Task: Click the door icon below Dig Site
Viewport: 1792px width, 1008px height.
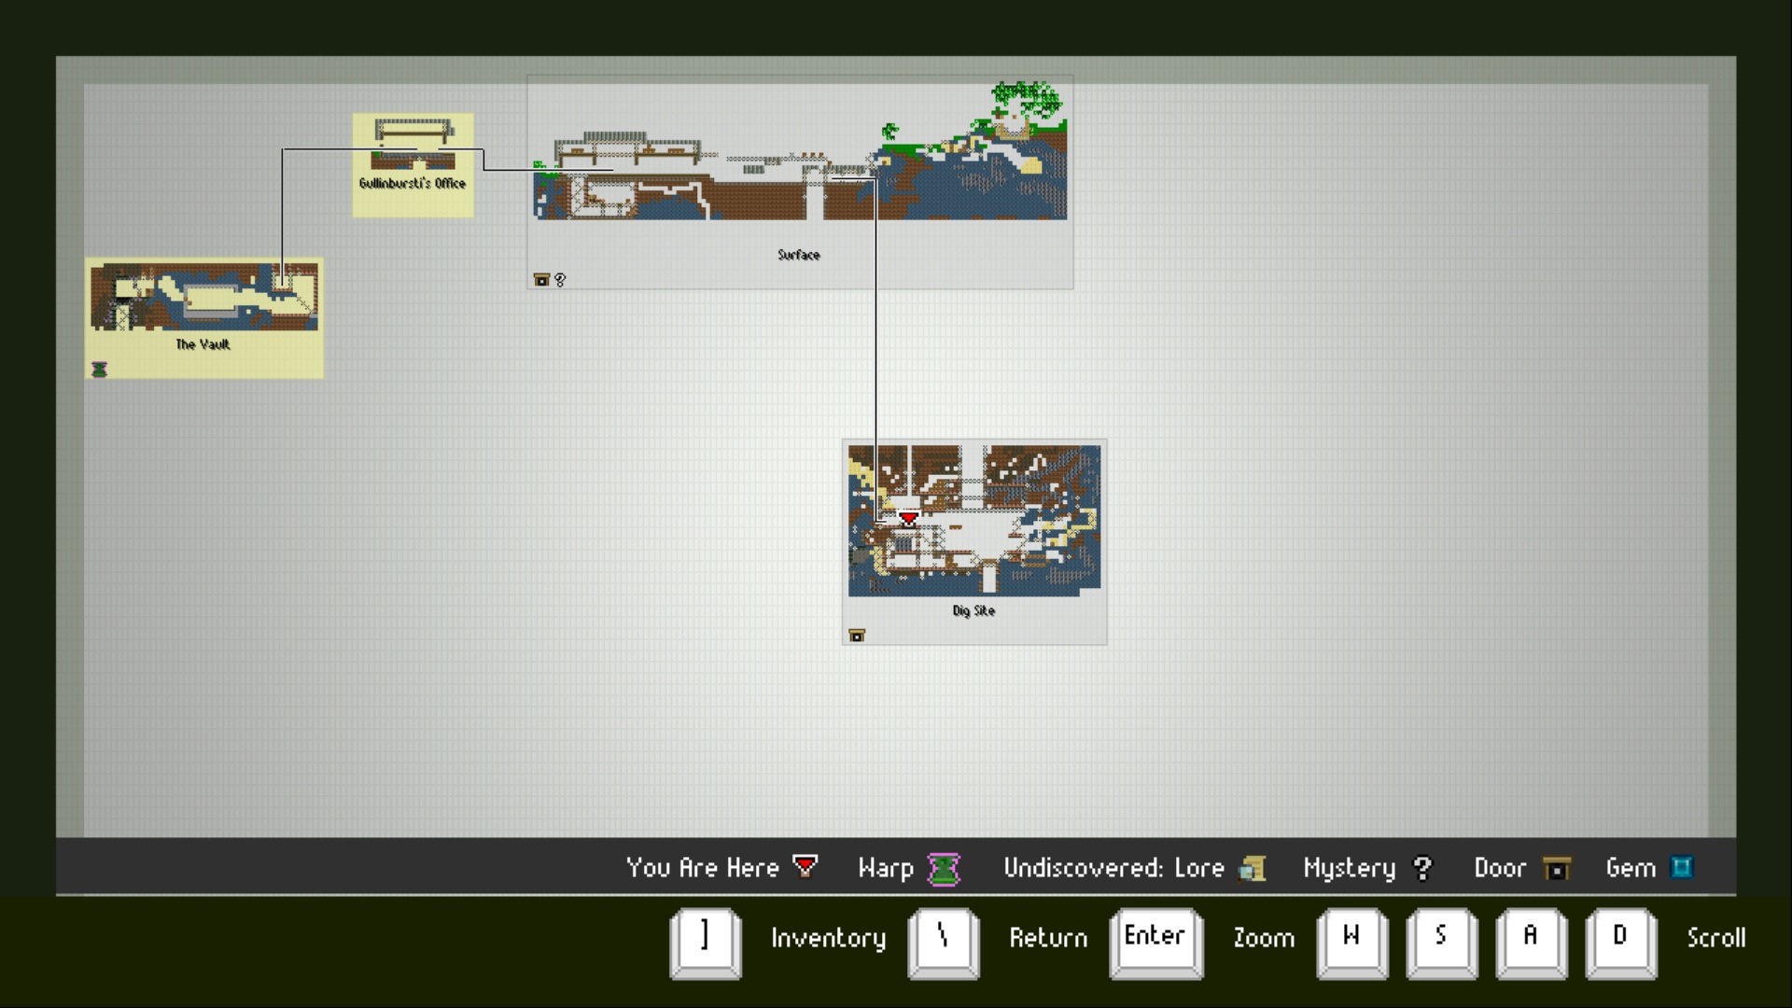Action: pyautogui.click(x=857, y=636)
